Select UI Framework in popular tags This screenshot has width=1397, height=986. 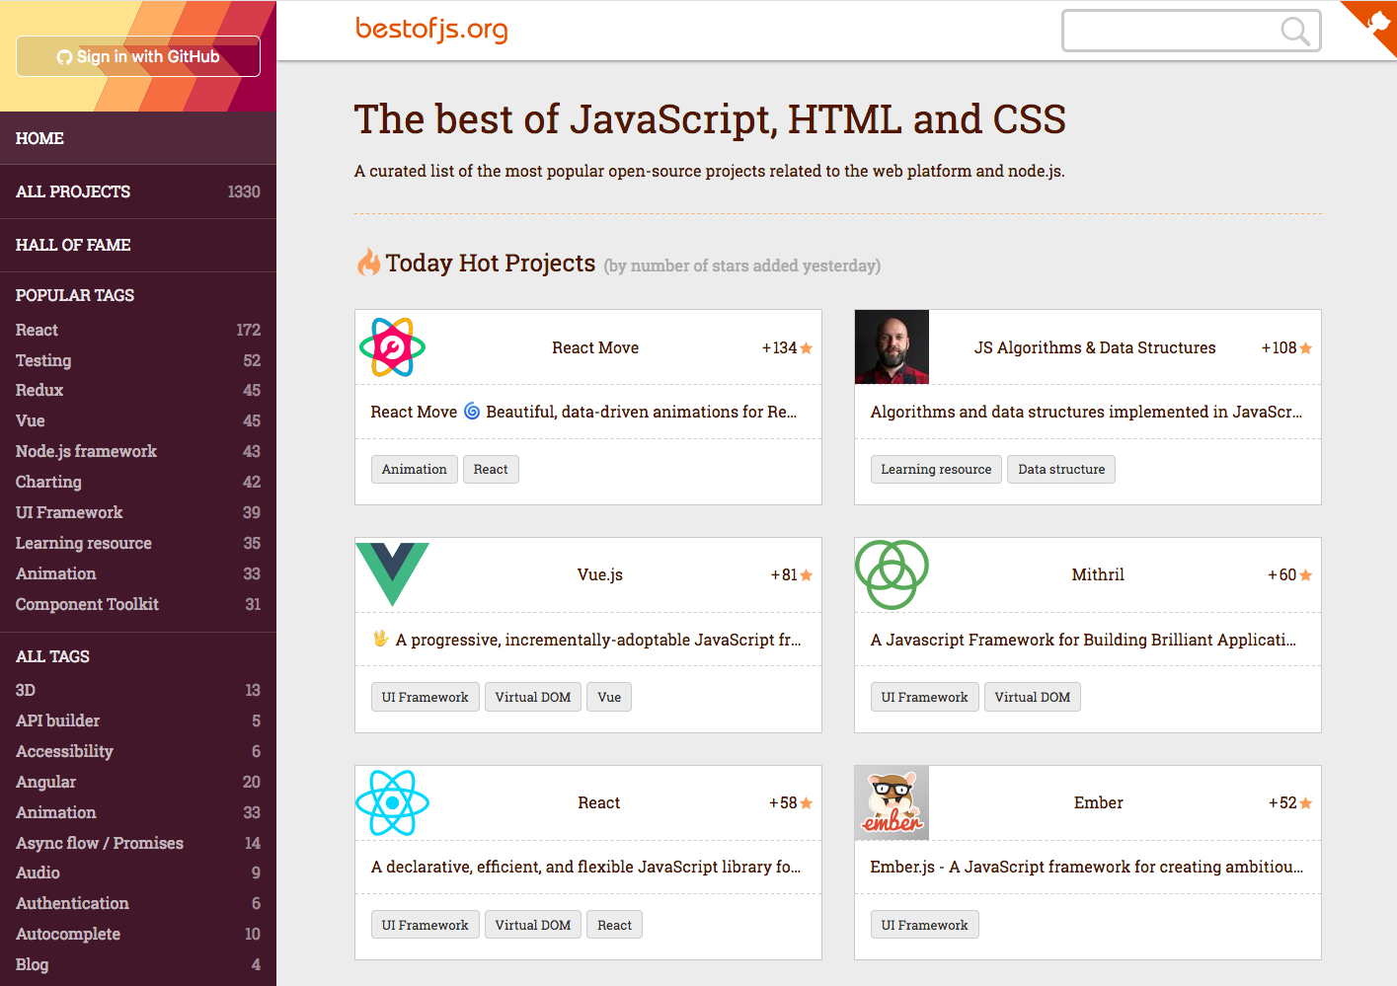pyautogui.click(x=138, y=512)
